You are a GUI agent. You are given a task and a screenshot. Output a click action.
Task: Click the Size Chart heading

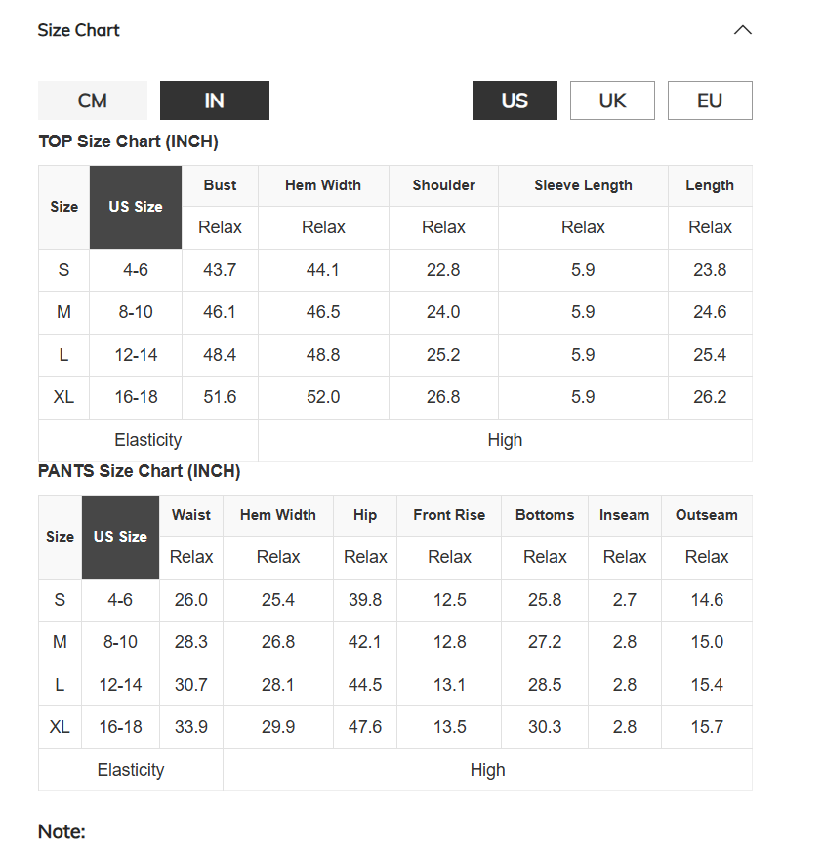(x=79, y=30)
